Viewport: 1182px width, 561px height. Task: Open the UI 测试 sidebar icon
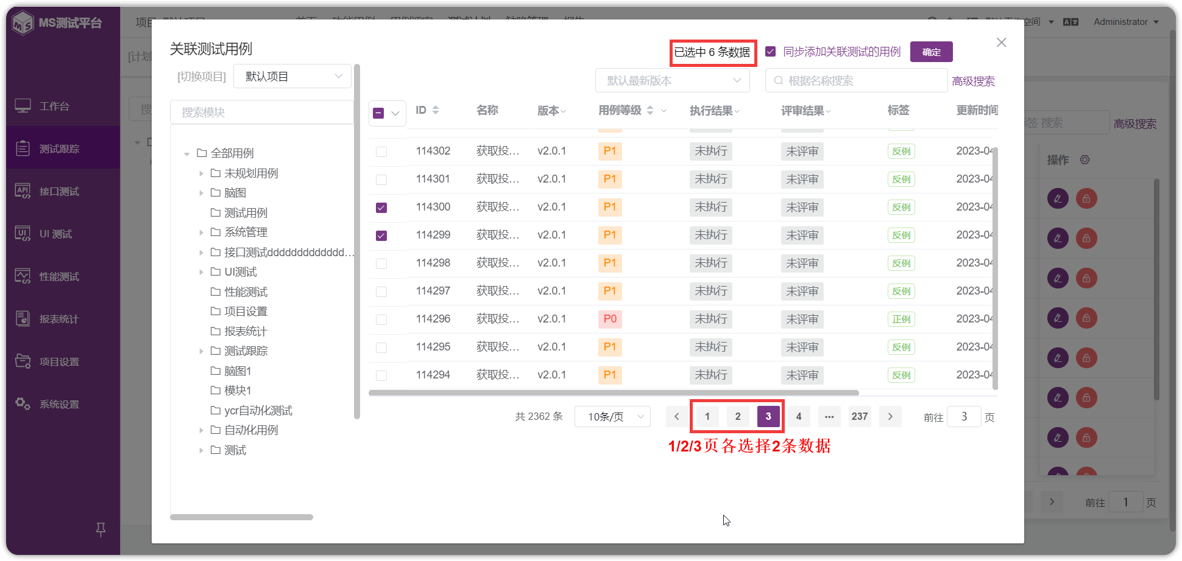pos(23,234)
